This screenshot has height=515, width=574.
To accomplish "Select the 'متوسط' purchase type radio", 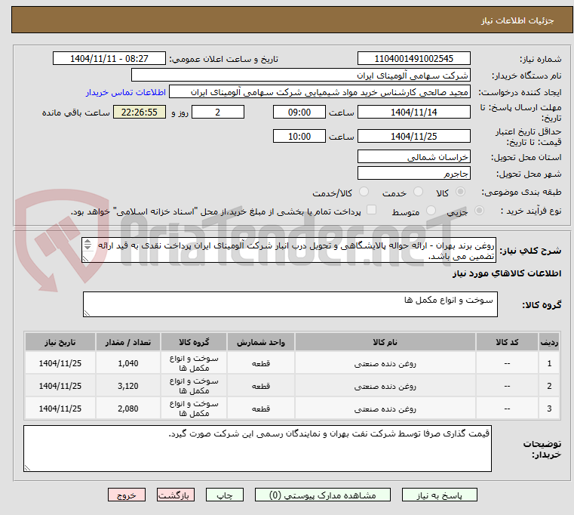I will tap(431, 211).
